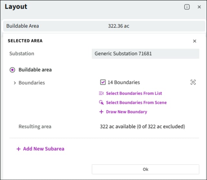Confirm with the Ok button
The image size is (207, 180).
[146, 169]
